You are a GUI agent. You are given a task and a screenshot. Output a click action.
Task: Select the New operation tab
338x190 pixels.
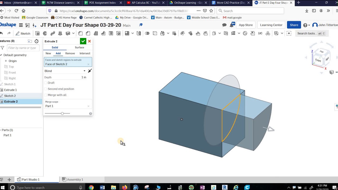(48, 53)
